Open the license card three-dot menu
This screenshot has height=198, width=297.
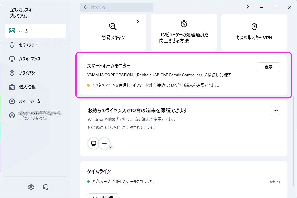click(275, 111)
